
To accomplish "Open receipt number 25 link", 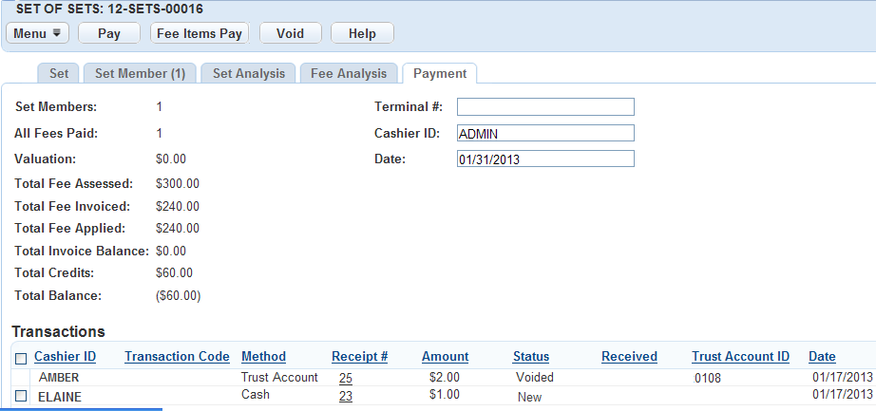I will [345, 378].
